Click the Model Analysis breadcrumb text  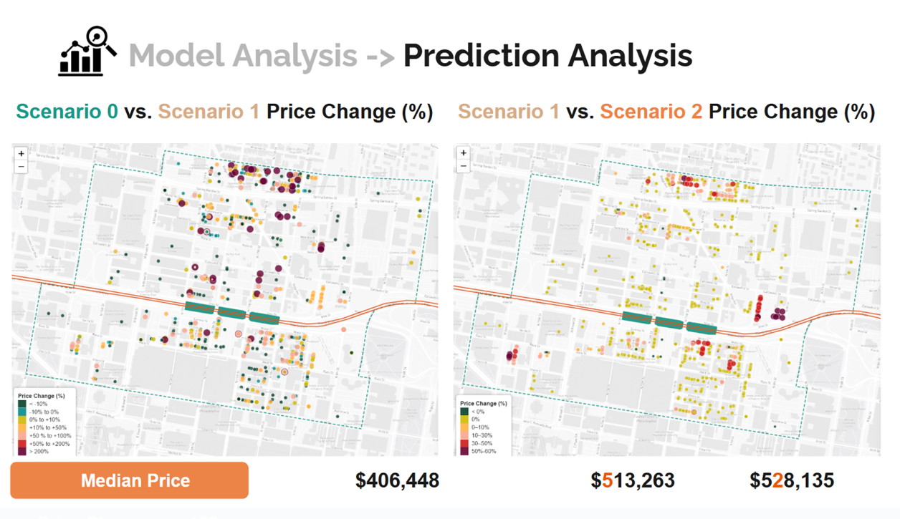tap(243, 55)
